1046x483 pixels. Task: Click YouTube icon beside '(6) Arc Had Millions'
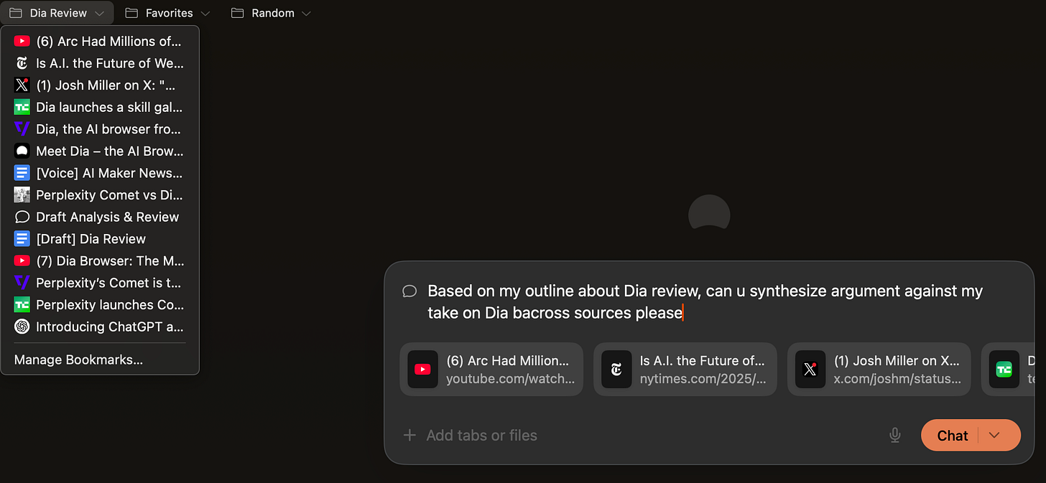coord(22,42)
